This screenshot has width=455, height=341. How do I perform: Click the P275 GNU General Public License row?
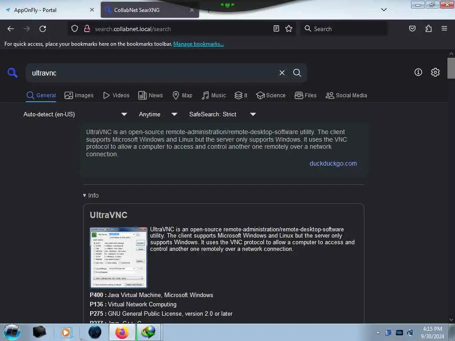tap(161, 313)
